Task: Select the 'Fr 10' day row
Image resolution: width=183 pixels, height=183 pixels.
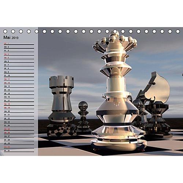Action: pyautogui.click(x=19, y=76)
